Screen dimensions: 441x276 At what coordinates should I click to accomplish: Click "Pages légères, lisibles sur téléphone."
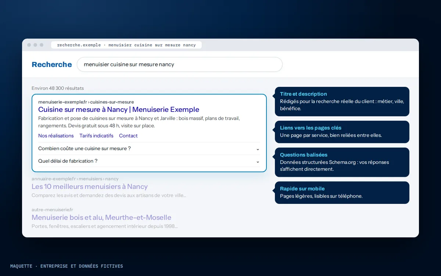pos(321,196)
